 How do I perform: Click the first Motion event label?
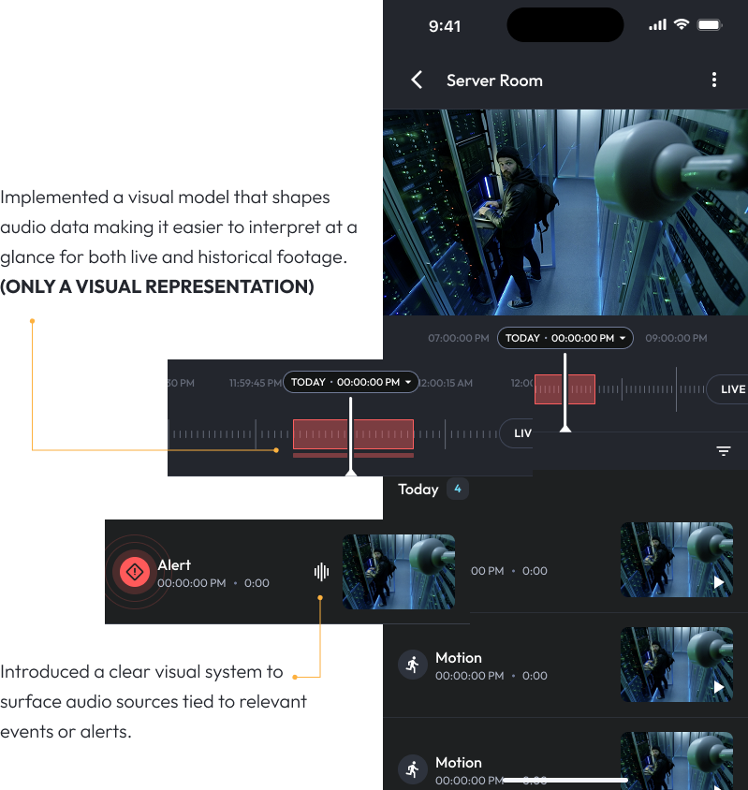(459, 657)
